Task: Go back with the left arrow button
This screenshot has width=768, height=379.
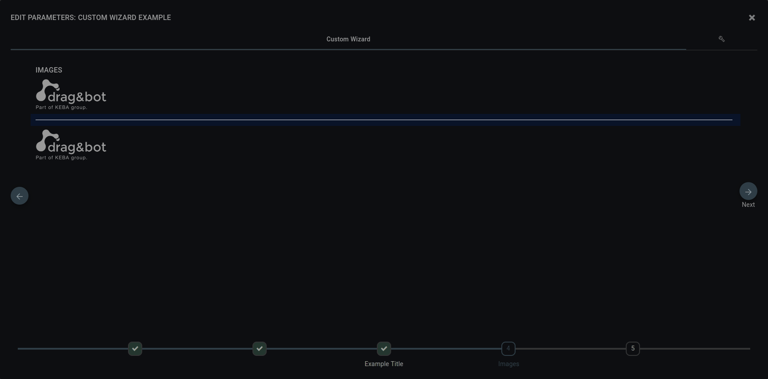Action: (20, 196)
